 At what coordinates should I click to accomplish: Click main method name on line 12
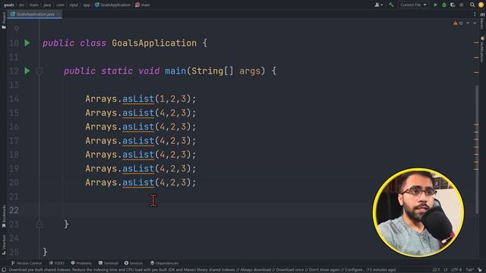click(175, 71)
